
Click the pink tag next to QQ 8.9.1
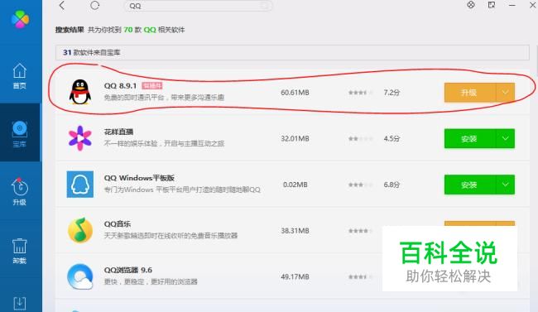tap(152, 85)
